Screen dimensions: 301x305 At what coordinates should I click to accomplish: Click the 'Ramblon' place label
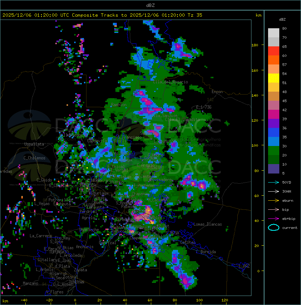point(119,105)
